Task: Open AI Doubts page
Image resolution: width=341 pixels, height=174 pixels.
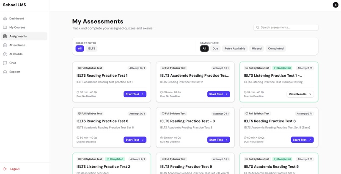Action: [24, 54]
